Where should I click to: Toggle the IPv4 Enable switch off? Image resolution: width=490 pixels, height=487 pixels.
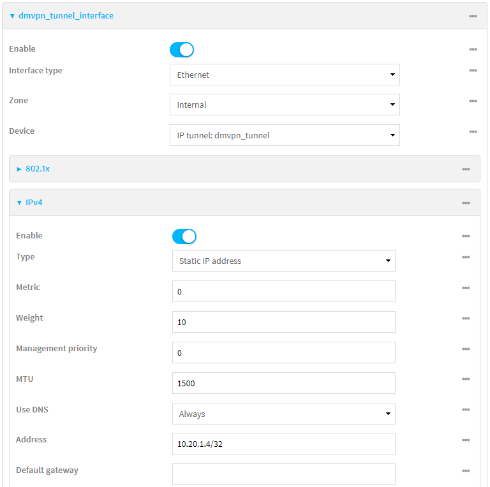[184, 236]
